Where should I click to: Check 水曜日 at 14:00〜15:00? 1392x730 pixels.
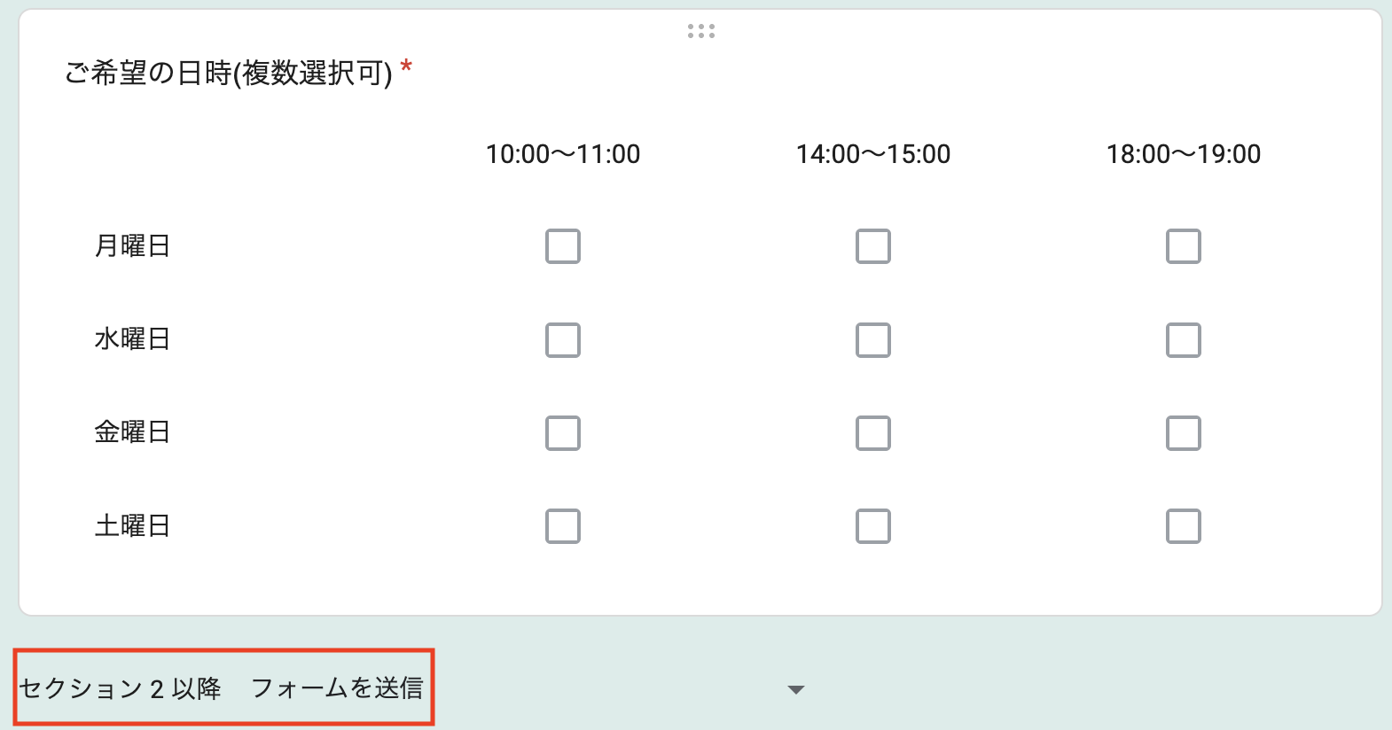873,340
